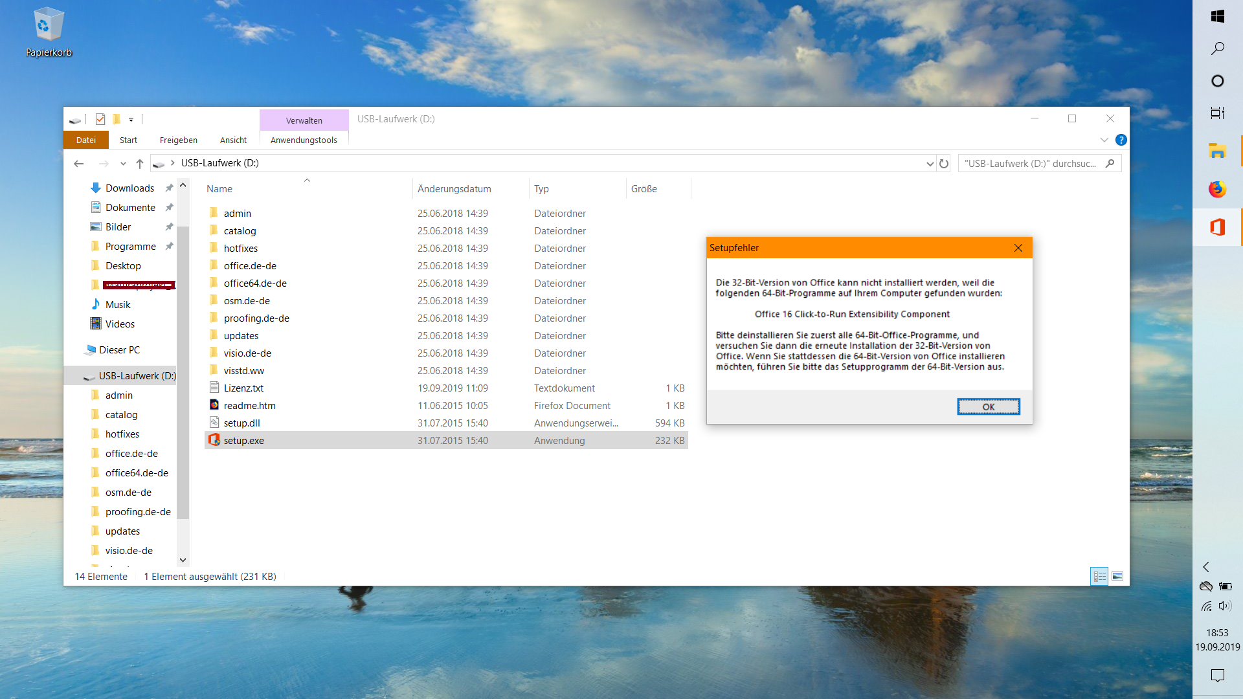
Task: Open the Task View taskbar icon
Action: 1217,113
